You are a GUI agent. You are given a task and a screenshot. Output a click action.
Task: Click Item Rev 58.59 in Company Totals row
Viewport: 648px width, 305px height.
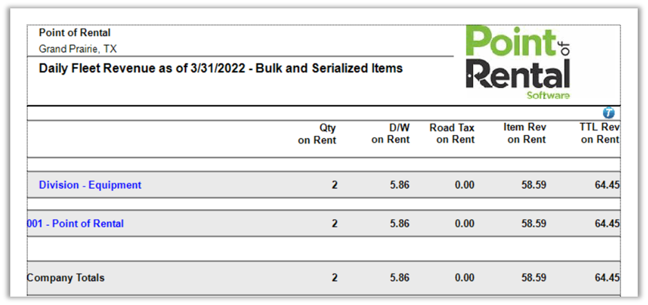tap(534, 278)
